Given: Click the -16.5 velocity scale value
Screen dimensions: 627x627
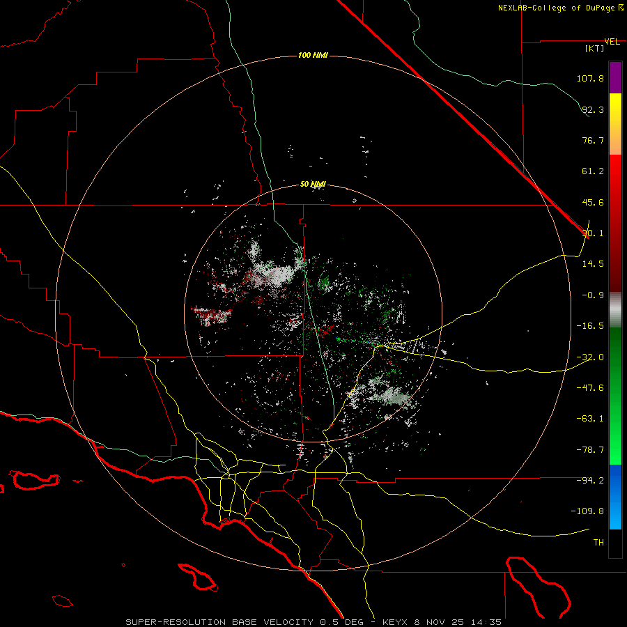Looking at the screenshot, I should click(590, 326).
